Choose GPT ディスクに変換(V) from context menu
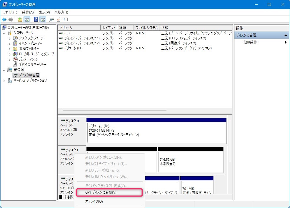The height and width of the screenshot is (208, 290). 101,192
